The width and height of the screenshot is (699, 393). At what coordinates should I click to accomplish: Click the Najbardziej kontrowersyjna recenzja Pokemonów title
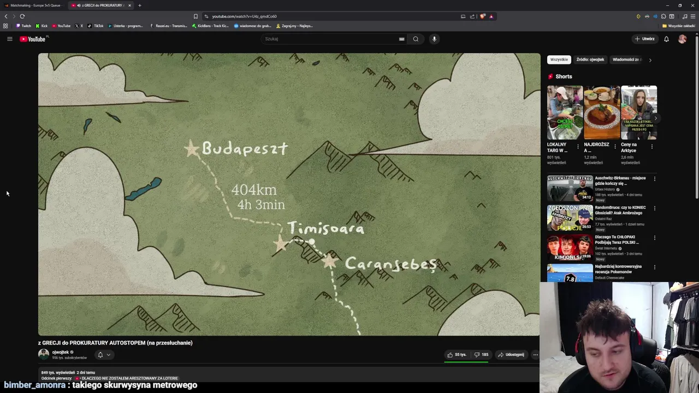coord(618,269)
